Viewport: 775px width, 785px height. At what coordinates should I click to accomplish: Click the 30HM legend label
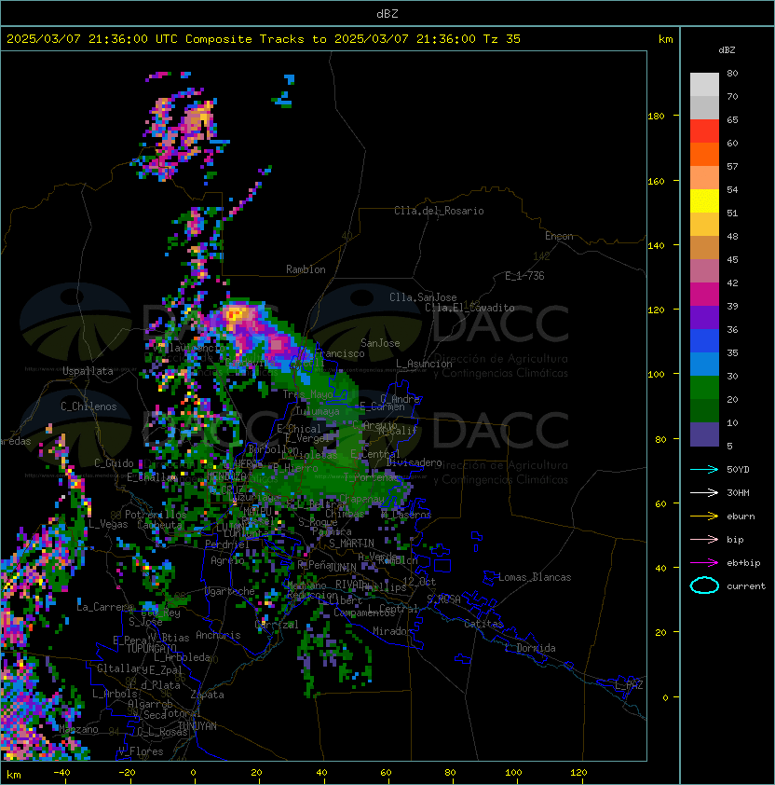pos(738,492)
